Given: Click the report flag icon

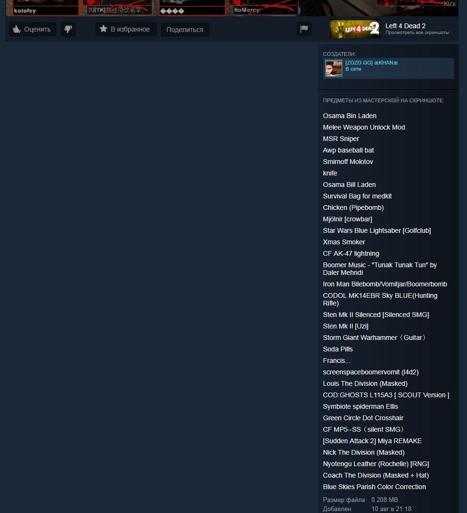Looking at the screenshot, I should [304, 29].
